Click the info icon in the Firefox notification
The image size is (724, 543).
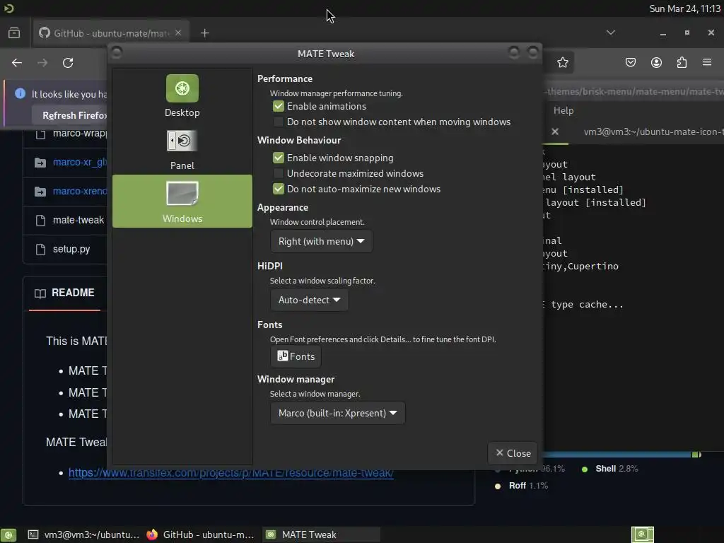coord(20,94)
